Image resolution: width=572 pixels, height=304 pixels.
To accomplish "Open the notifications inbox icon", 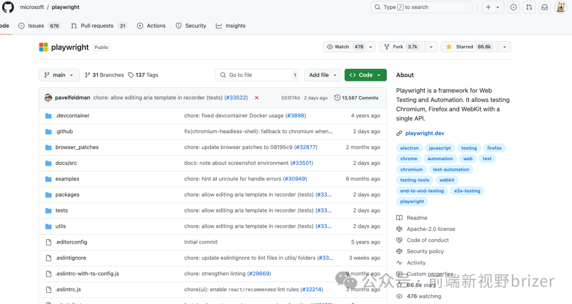I will tap(544, 7).
